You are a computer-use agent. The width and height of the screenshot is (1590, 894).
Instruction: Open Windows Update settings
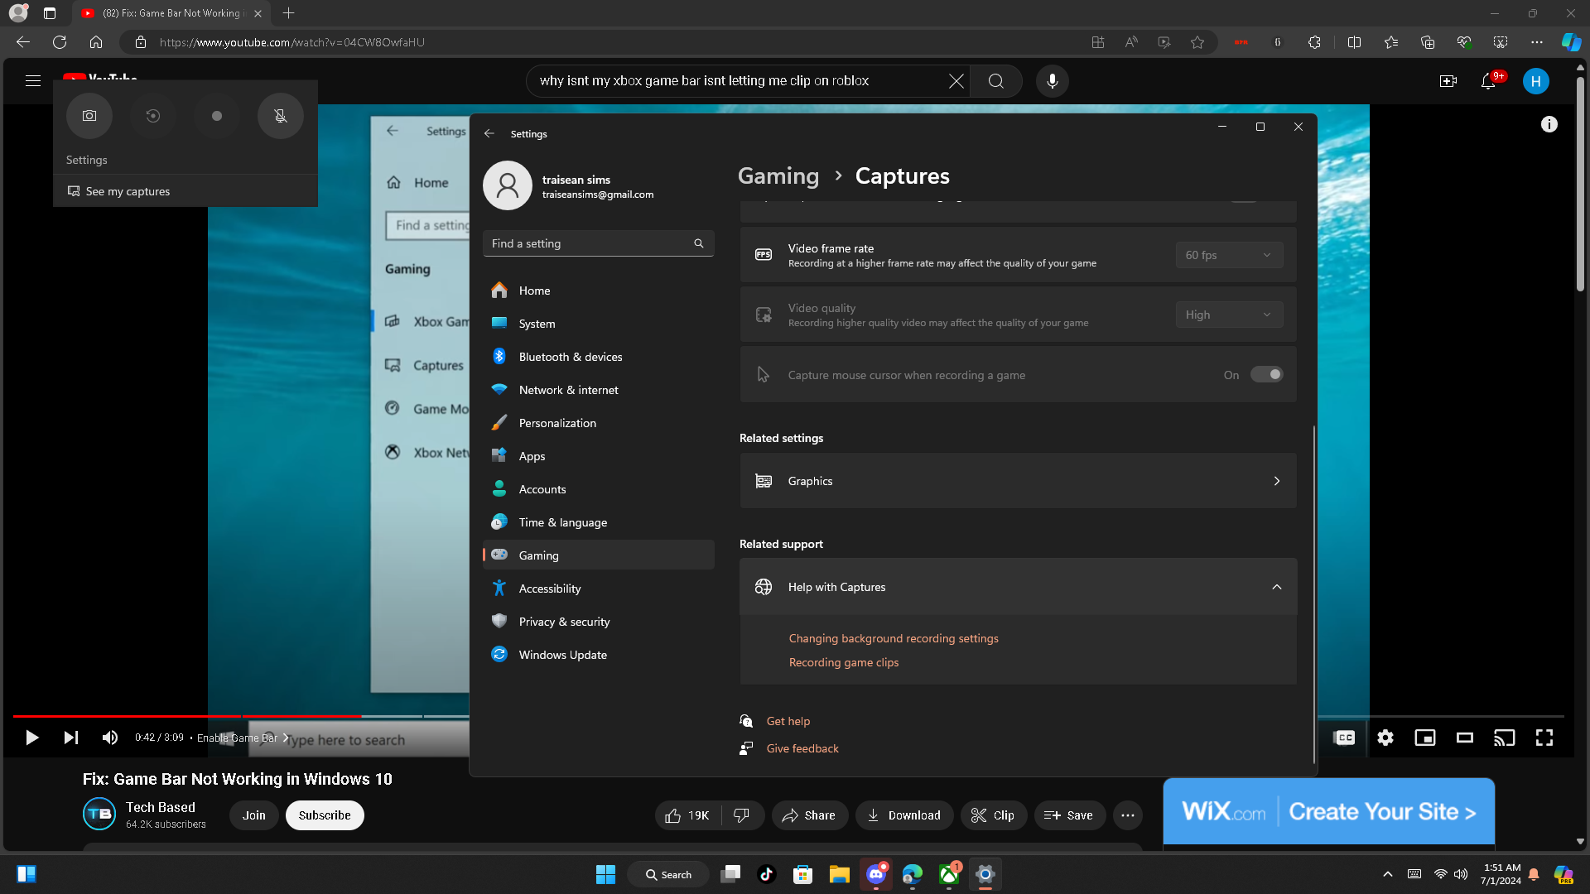(598, 655)
